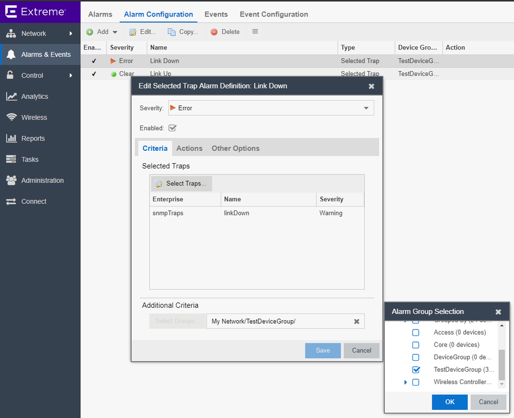Click the Delete alarm toolbar icon

[x=214, y=32]
